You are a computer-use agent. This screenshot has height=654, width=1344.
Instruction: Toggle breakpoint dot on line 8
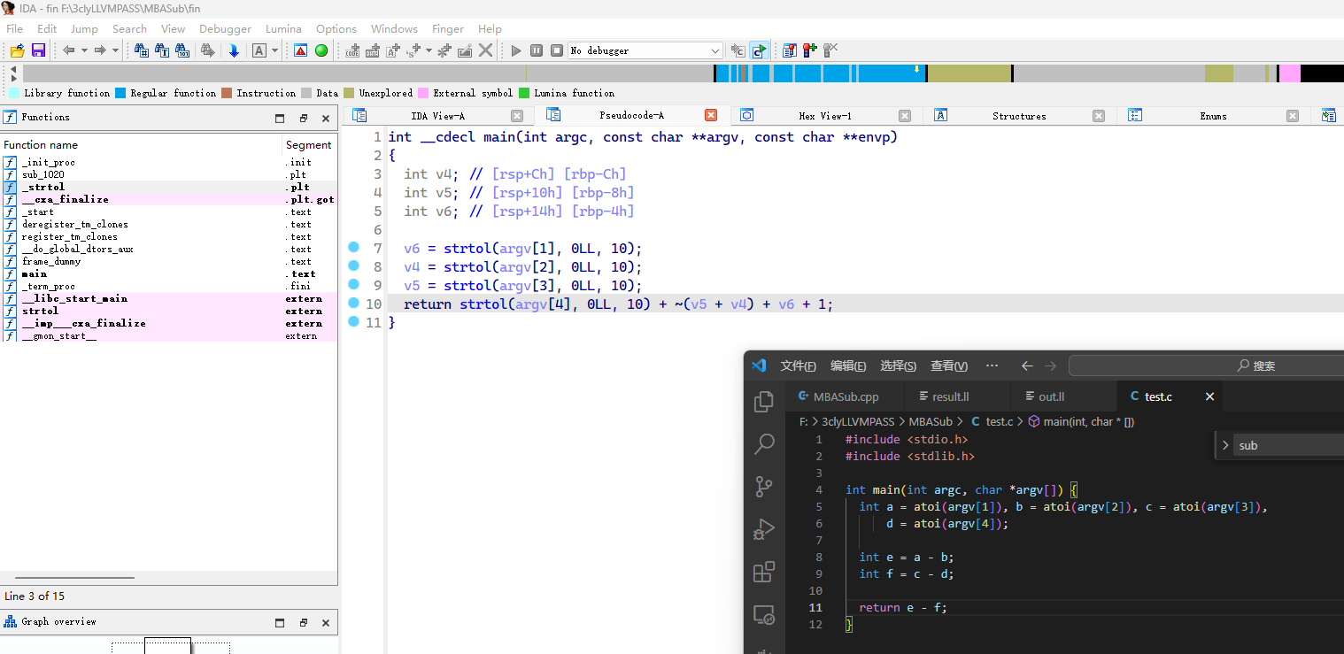pos(353,266)
